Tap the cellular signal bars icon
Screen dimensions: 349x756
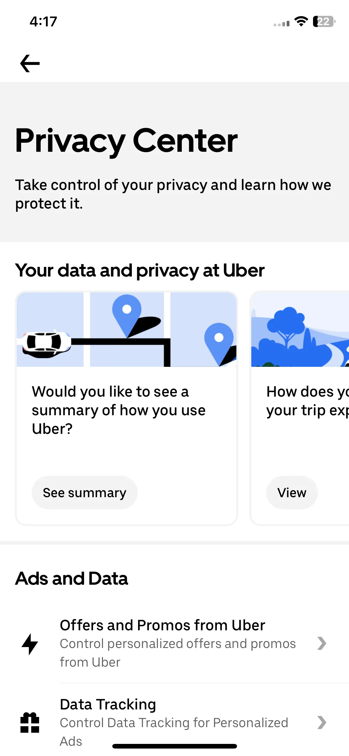(x=281, y=24)
